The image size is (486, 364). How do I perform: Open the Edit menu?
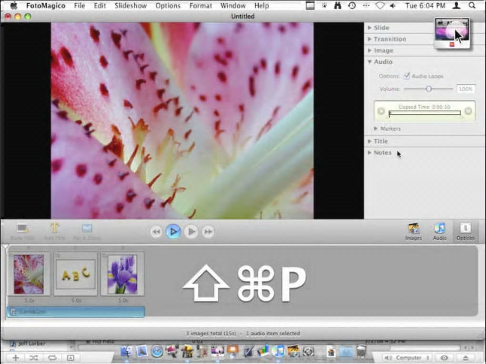[x=100, y=6]
